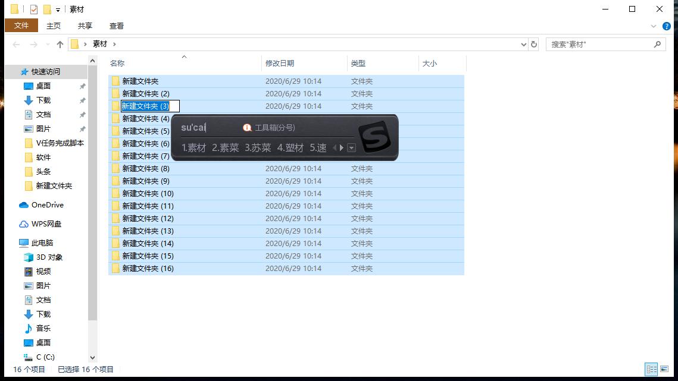Open the Sogou IME toolbox (工具箱) icon
The width and height of the screenshot is (678, 381).
click(x=247, y=127)
